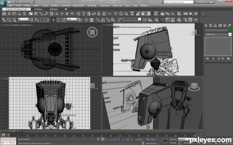233x145 pixels.
Task: Click the Edit Named Selection Sets icon
Action: coord(119,20)
